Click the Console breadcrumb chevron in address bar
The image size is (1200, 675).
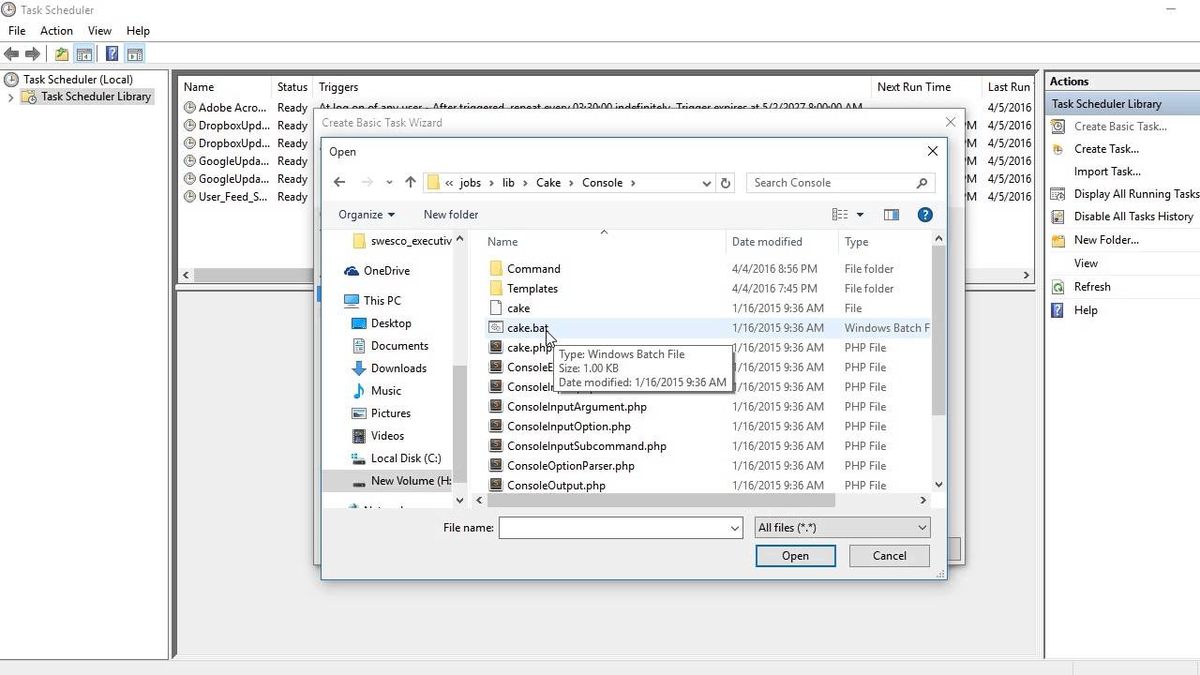[x=634, y=183]
